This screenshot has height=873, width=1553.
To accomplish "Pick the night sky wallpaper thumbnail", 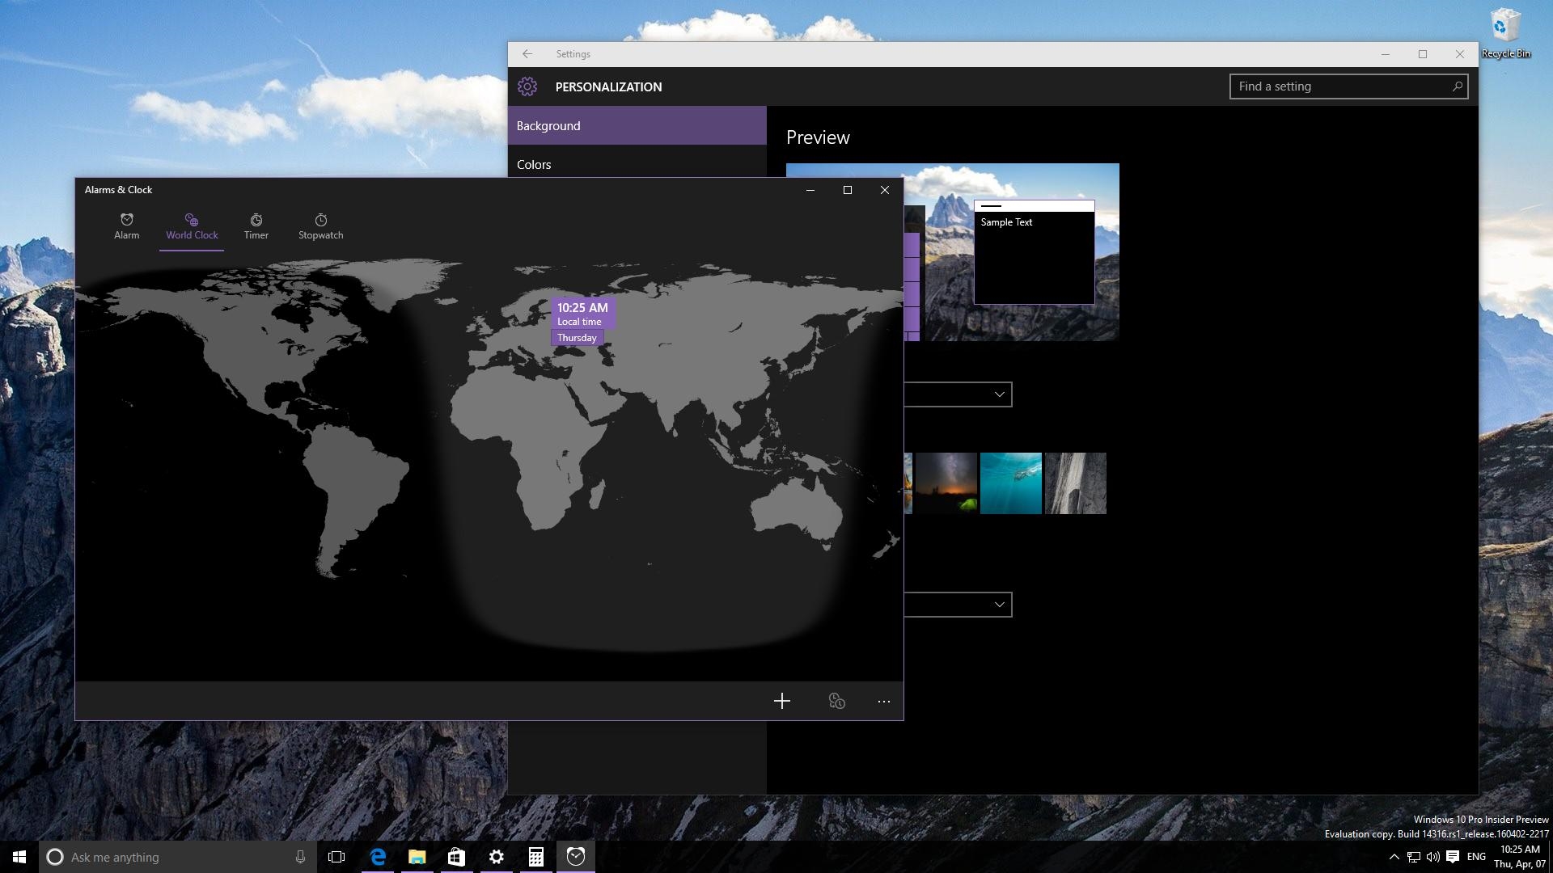I will click(x=946, y=483).
